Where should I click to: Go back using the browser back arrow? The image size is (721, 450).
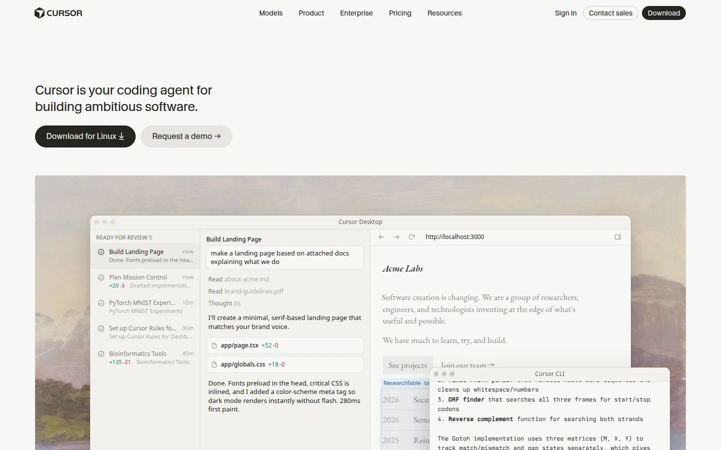coord(382,237)
